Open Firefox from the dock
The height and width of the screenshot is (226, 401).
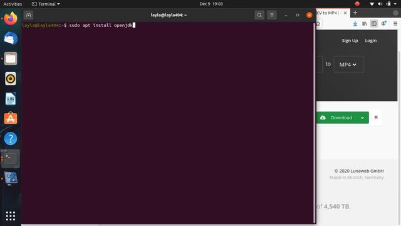(x=11, y=18)
